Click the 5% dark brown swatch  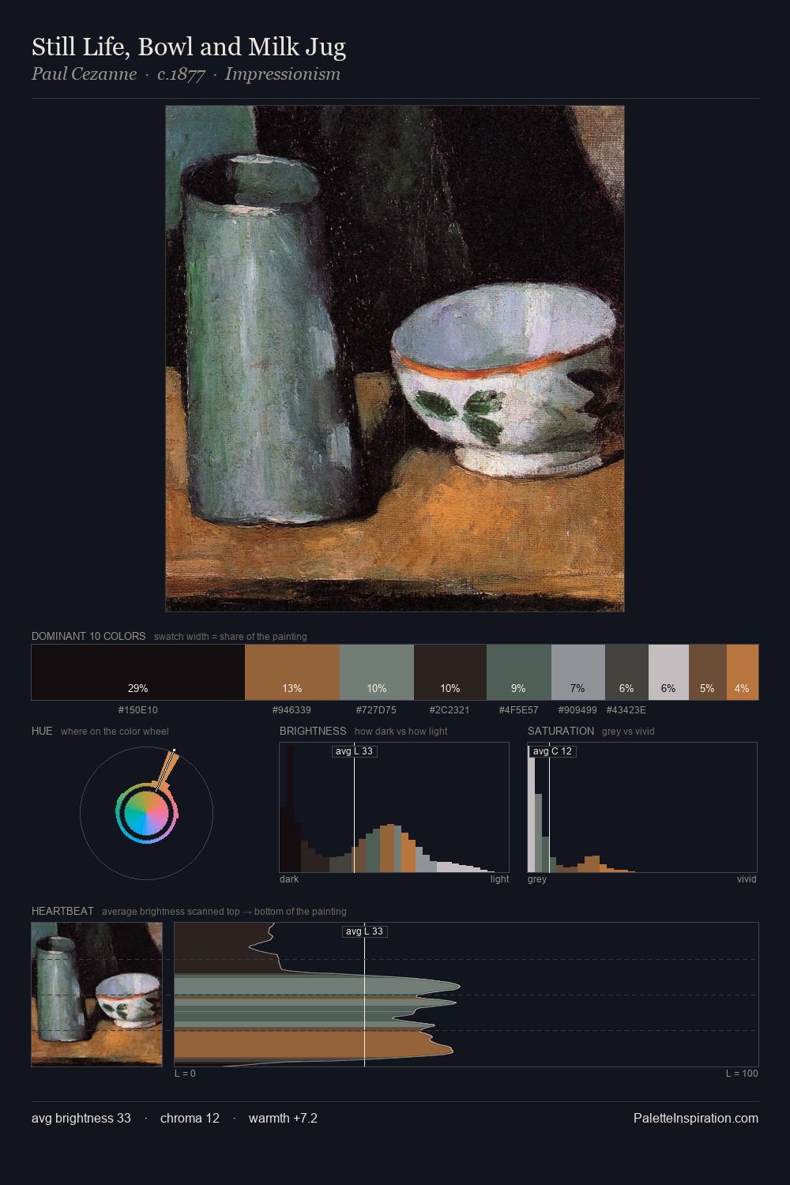tap(707, 672)
